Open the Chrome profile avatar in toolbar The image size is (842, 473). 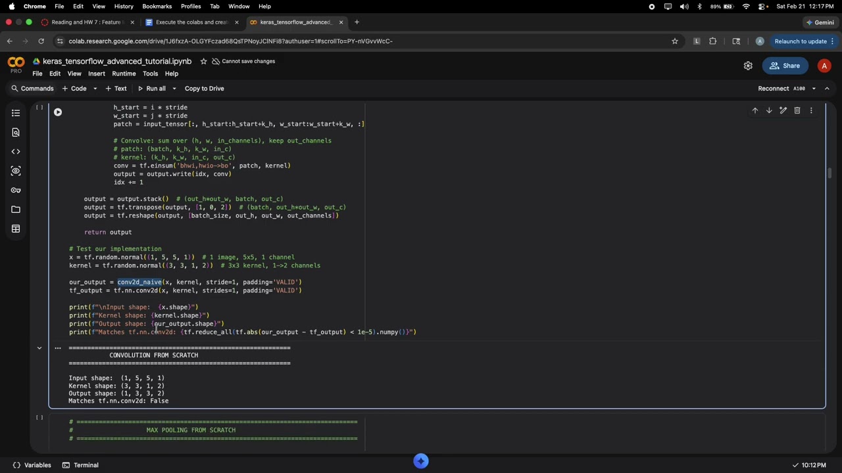pyautogui.click(x=760, y=41)
